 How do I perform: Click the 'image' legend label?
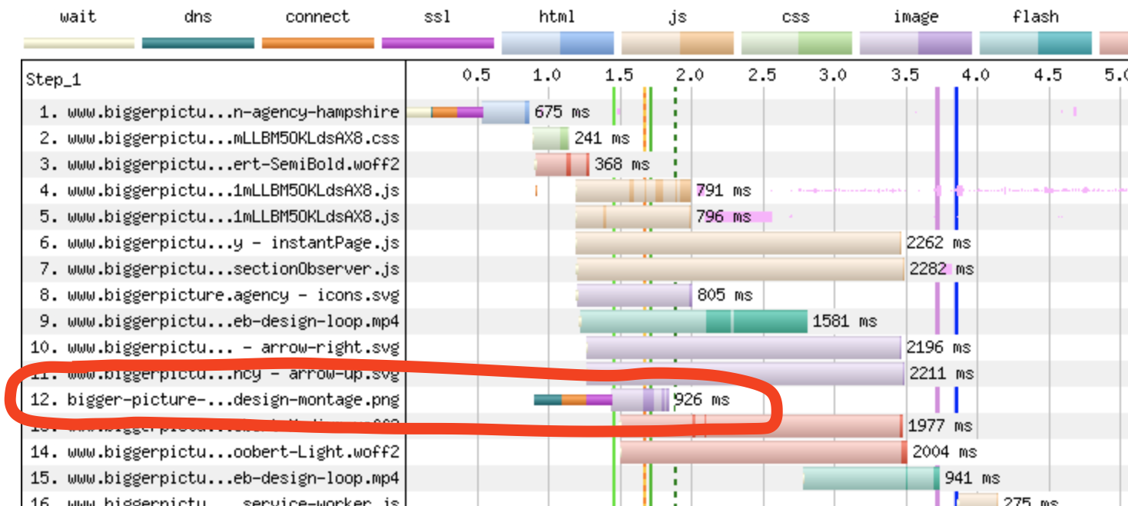tap(917, 16)
